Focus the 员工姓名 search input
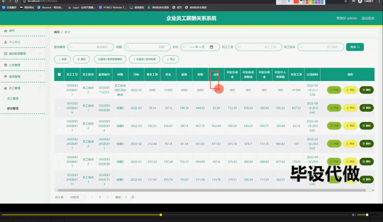 pos(321,47)
